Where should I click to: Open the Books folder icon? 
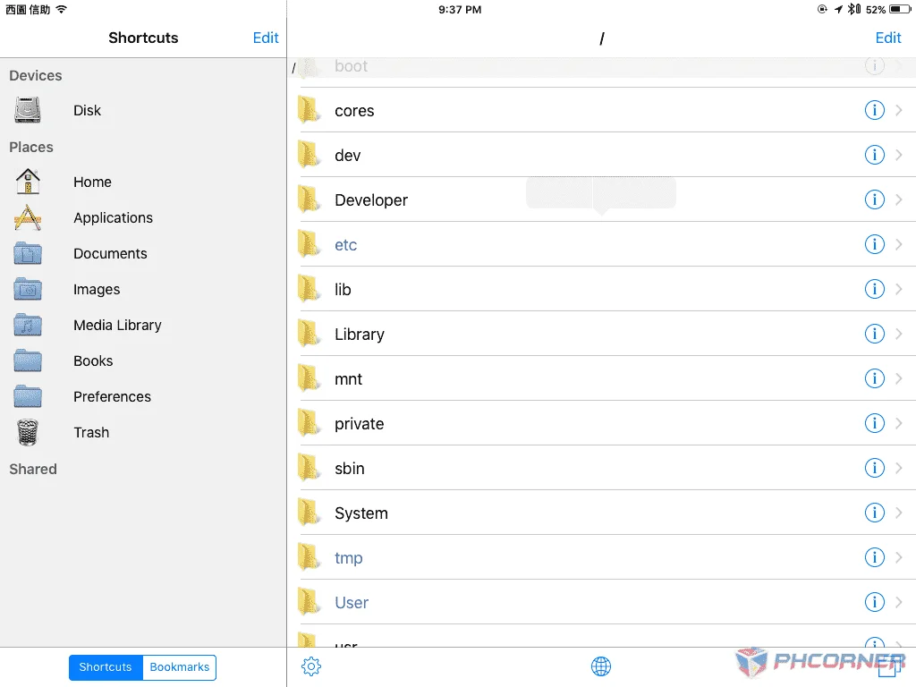(x=28, y=360)
